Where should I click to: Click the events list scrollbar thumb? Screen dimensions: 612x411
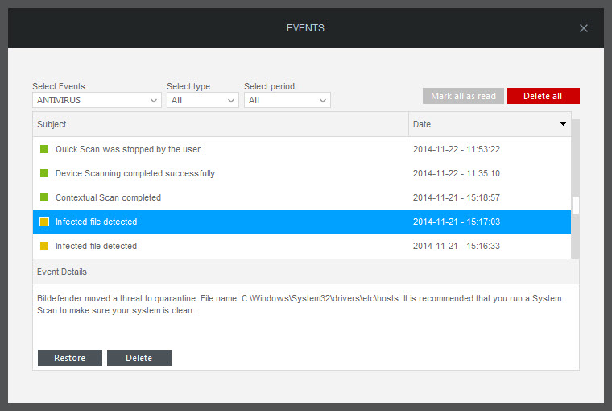pos(575,205)
